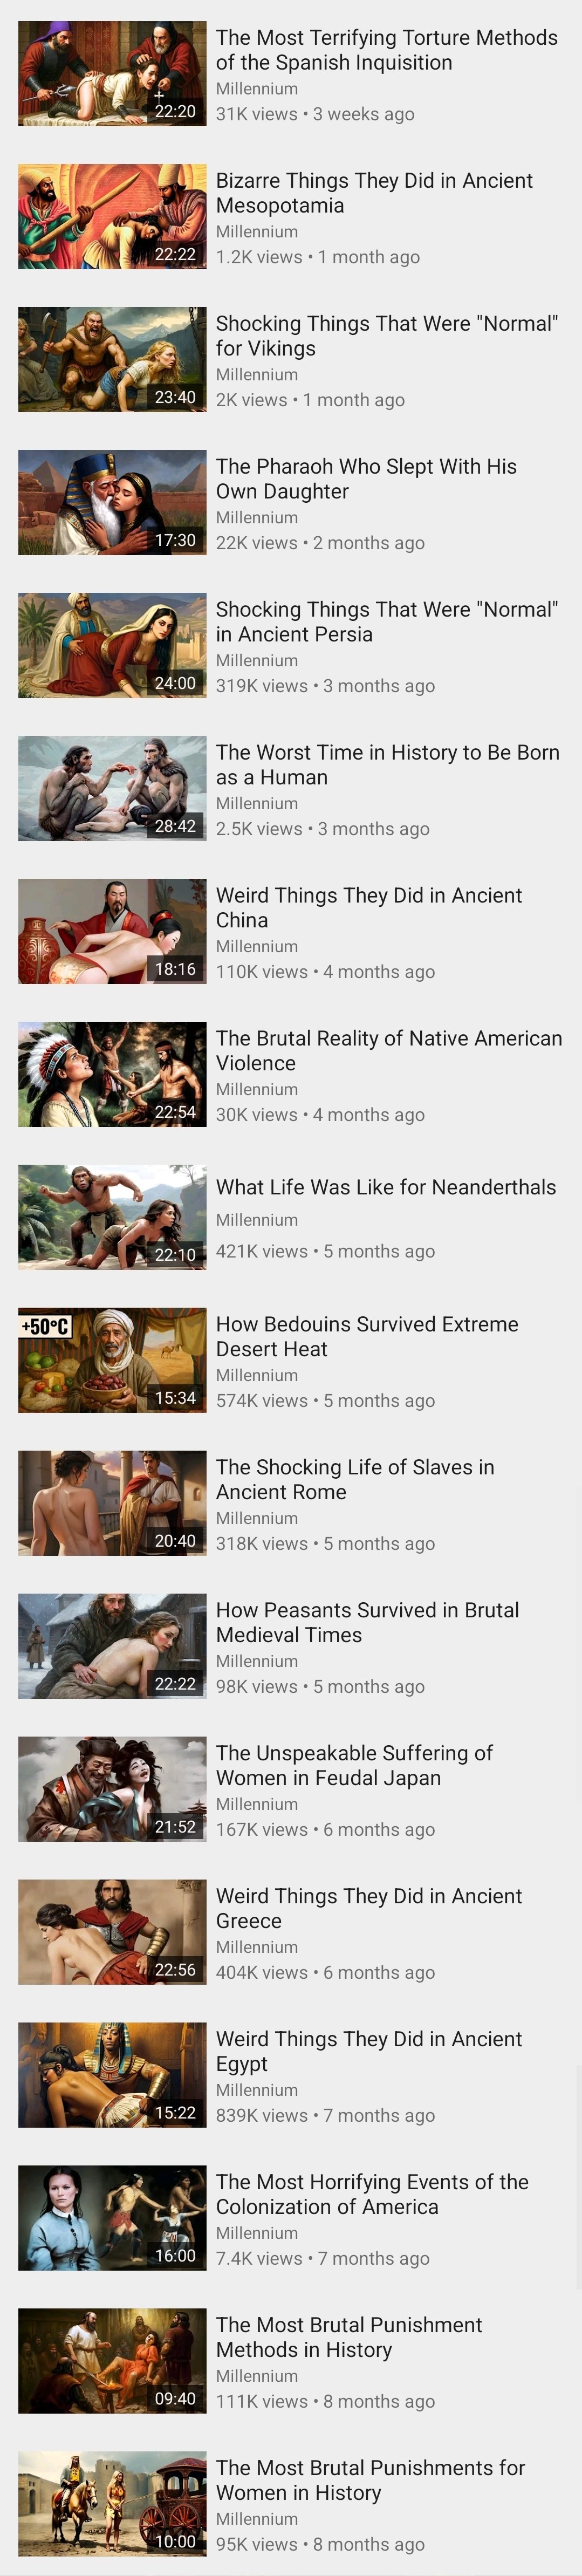Open the Weird Things in Ancient China thumbnail
582x2576 pixels.
(112, 932)
